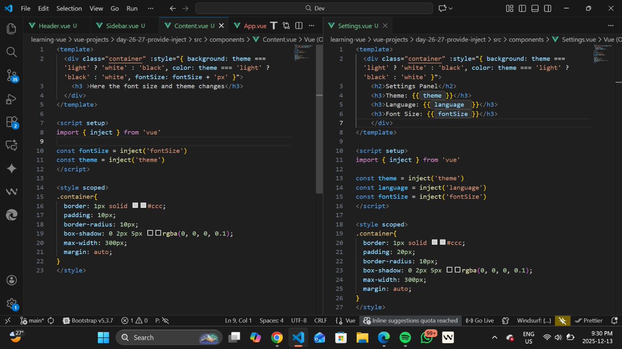
Task: Open the Copilot chat sessions icon in activity bar
Action: 11,145
